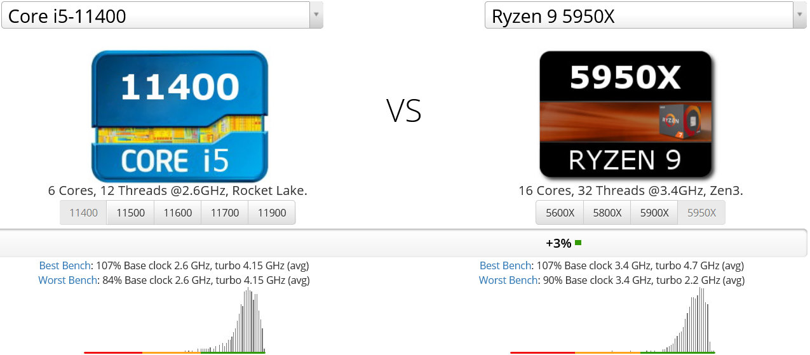Open Best Bench link for Ryzen 9 5950X

click(506, 265)
